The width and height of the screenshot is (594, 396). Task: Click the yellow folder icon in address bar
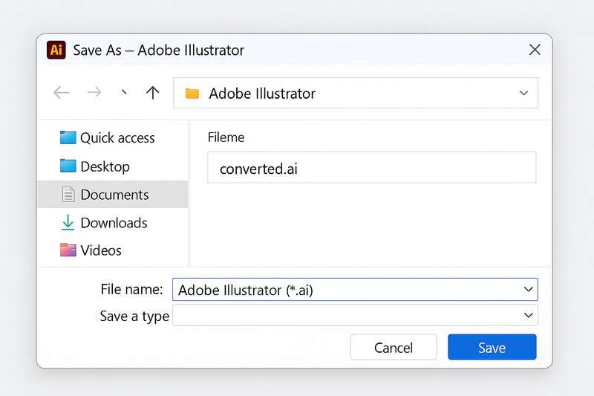(x=192, y=93)
